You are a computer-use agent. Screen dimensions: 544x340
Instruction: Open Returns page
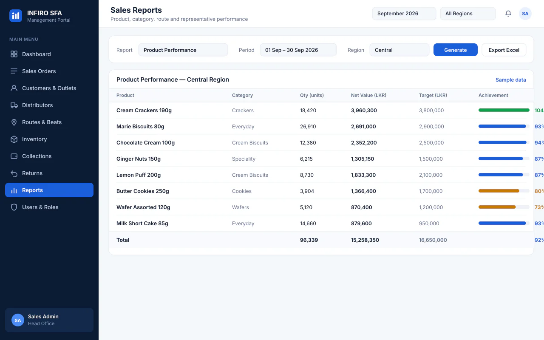(x=49, y=173)
